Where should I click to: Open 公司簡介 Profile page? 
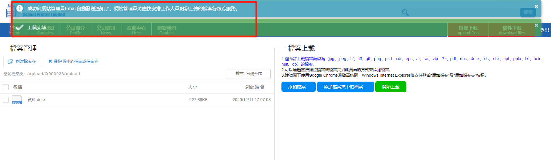click(76, 30)
